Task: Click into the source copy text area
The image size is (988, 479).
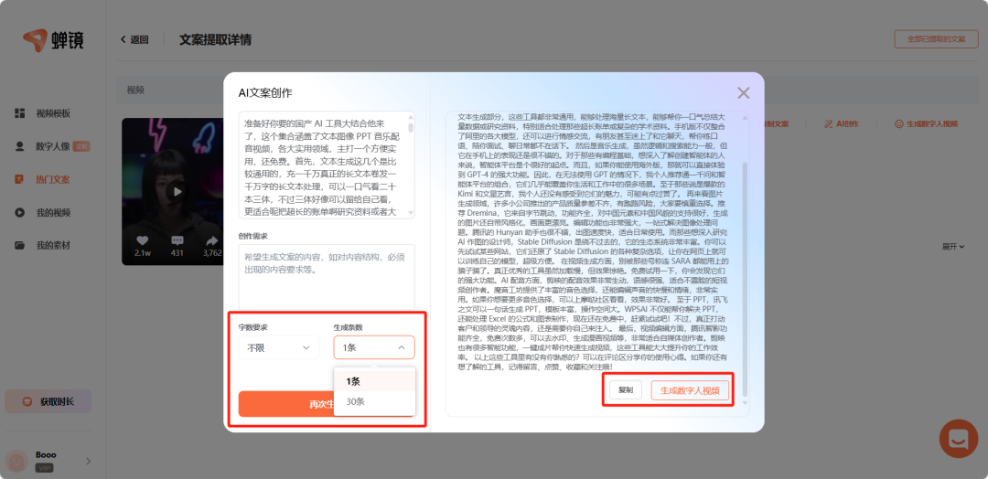Action: (x=327, y=165)
